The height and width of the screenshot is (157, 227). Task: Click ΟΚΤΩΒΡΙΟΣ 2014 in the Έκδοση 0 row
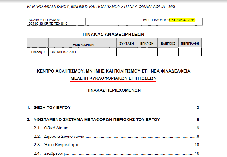click(x=63, y=52)
